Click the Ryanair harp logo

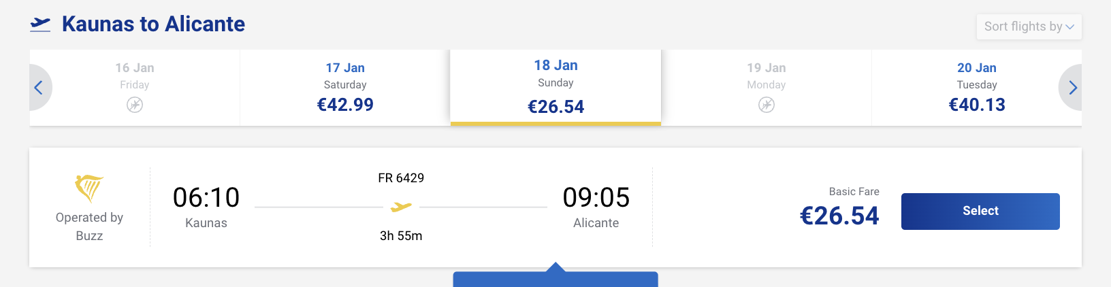pyautogui.click(x=89, y=188)
